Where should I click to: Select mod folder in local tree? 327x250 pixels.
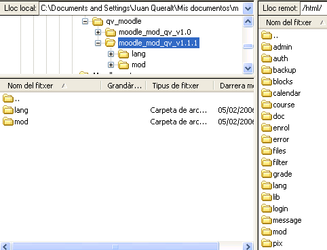(x=138, y=65)
